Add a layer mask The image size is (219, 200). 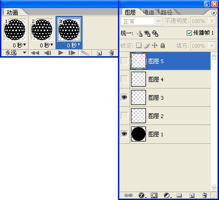(154, 195)
